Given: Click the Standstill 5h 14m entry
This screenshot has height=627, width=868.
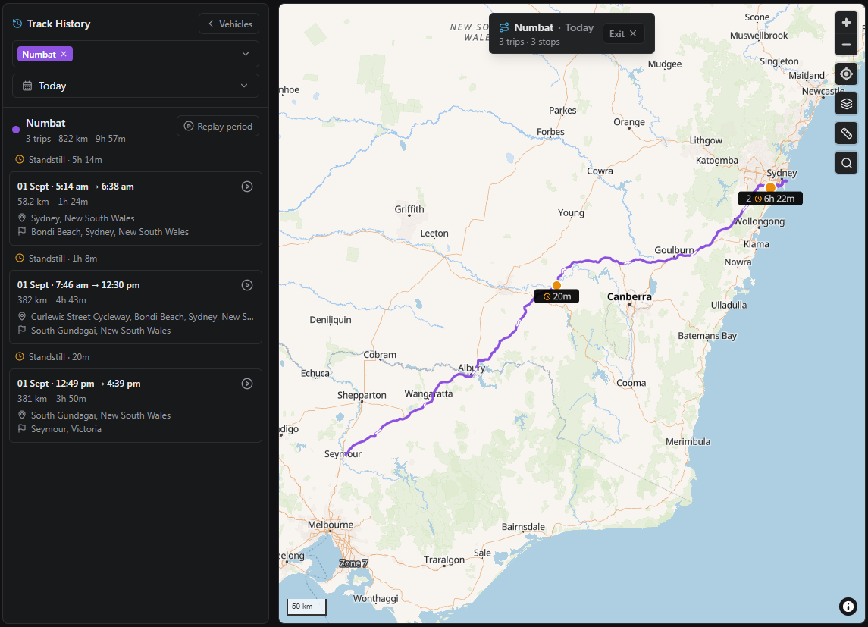Looking at the screenshot, I should (x=58, y=160).
